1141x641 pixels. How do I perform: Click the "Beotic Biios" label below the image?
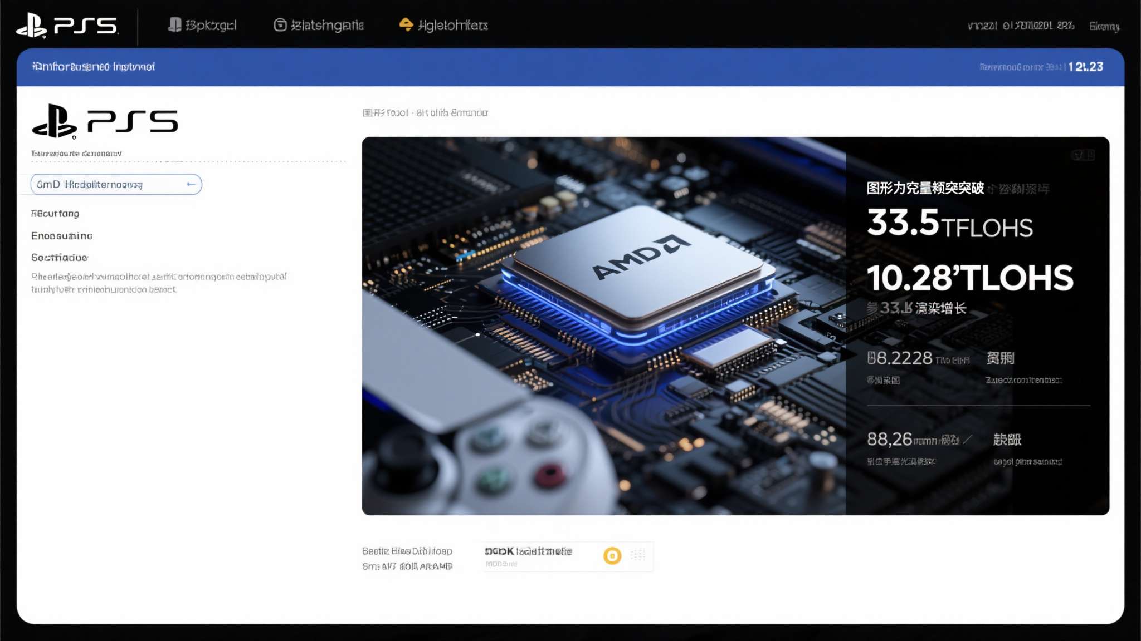tap(407, 551)
